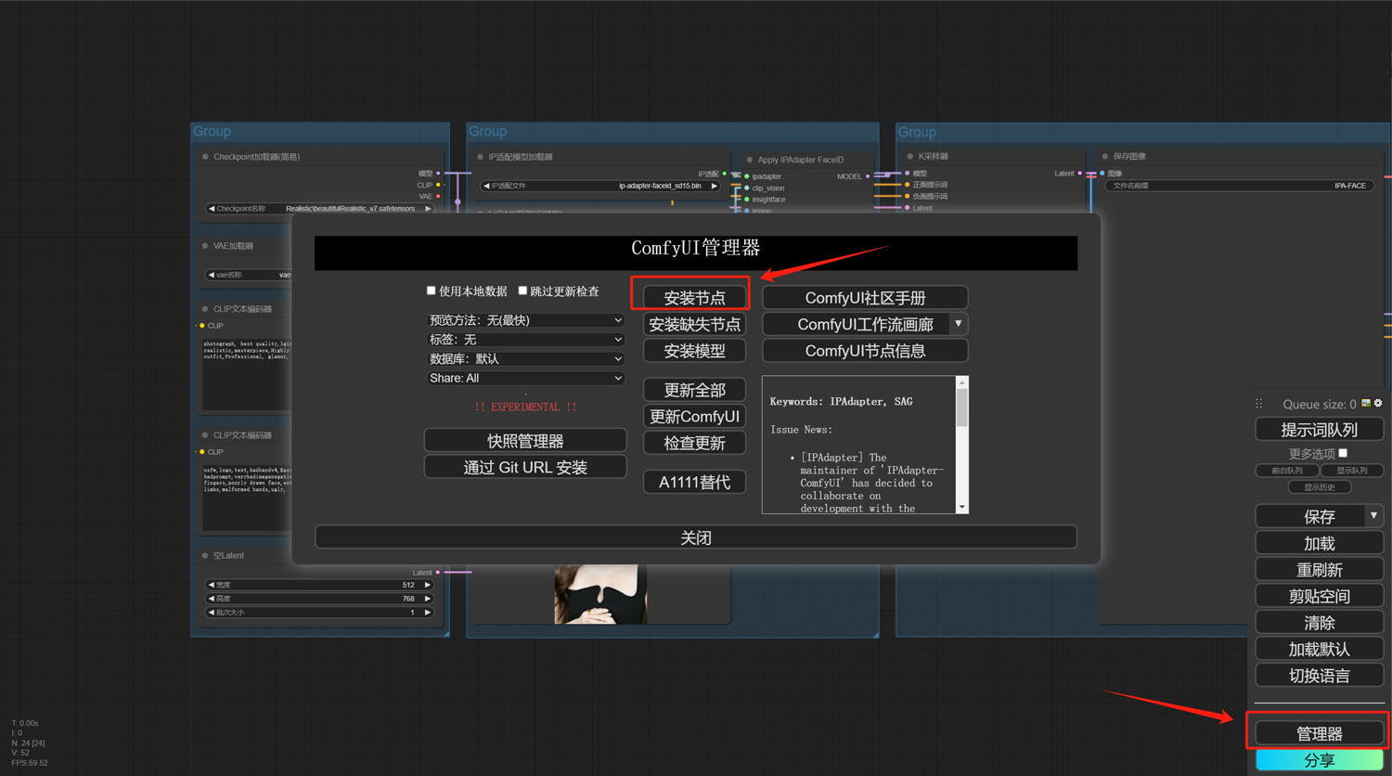1392x776 pixels.
Task: Open ComfyUI节点信息
Action: (865, 351)
